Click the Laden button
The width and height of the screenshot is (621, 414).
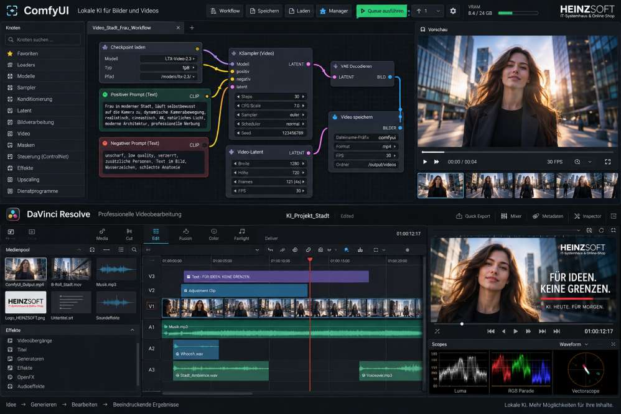[x=299, y=11]
